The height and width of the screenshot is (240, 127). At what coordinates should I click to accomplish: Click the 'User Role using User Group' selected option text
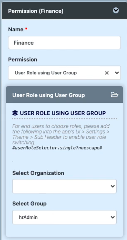point(46,73)
